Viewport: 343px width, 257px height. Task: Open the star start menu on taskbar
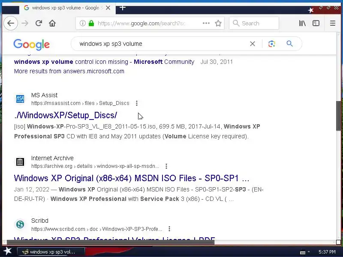coord(7,251)
